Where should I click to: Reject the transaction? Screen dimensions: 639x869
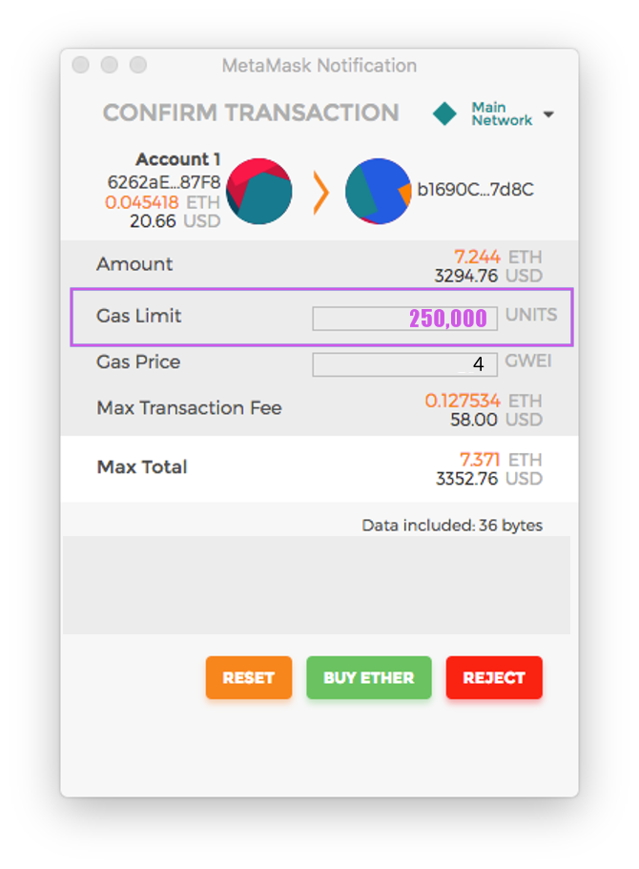click(493, 677)
